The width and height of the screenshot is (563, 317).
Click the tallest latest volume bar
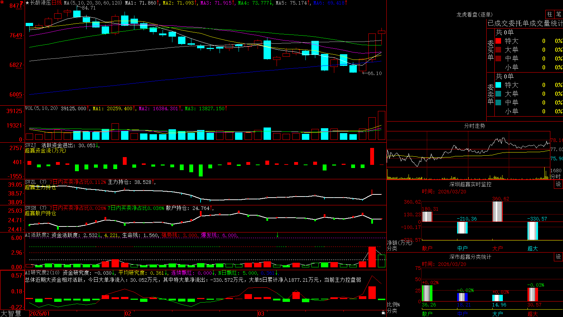coord(381,125)
